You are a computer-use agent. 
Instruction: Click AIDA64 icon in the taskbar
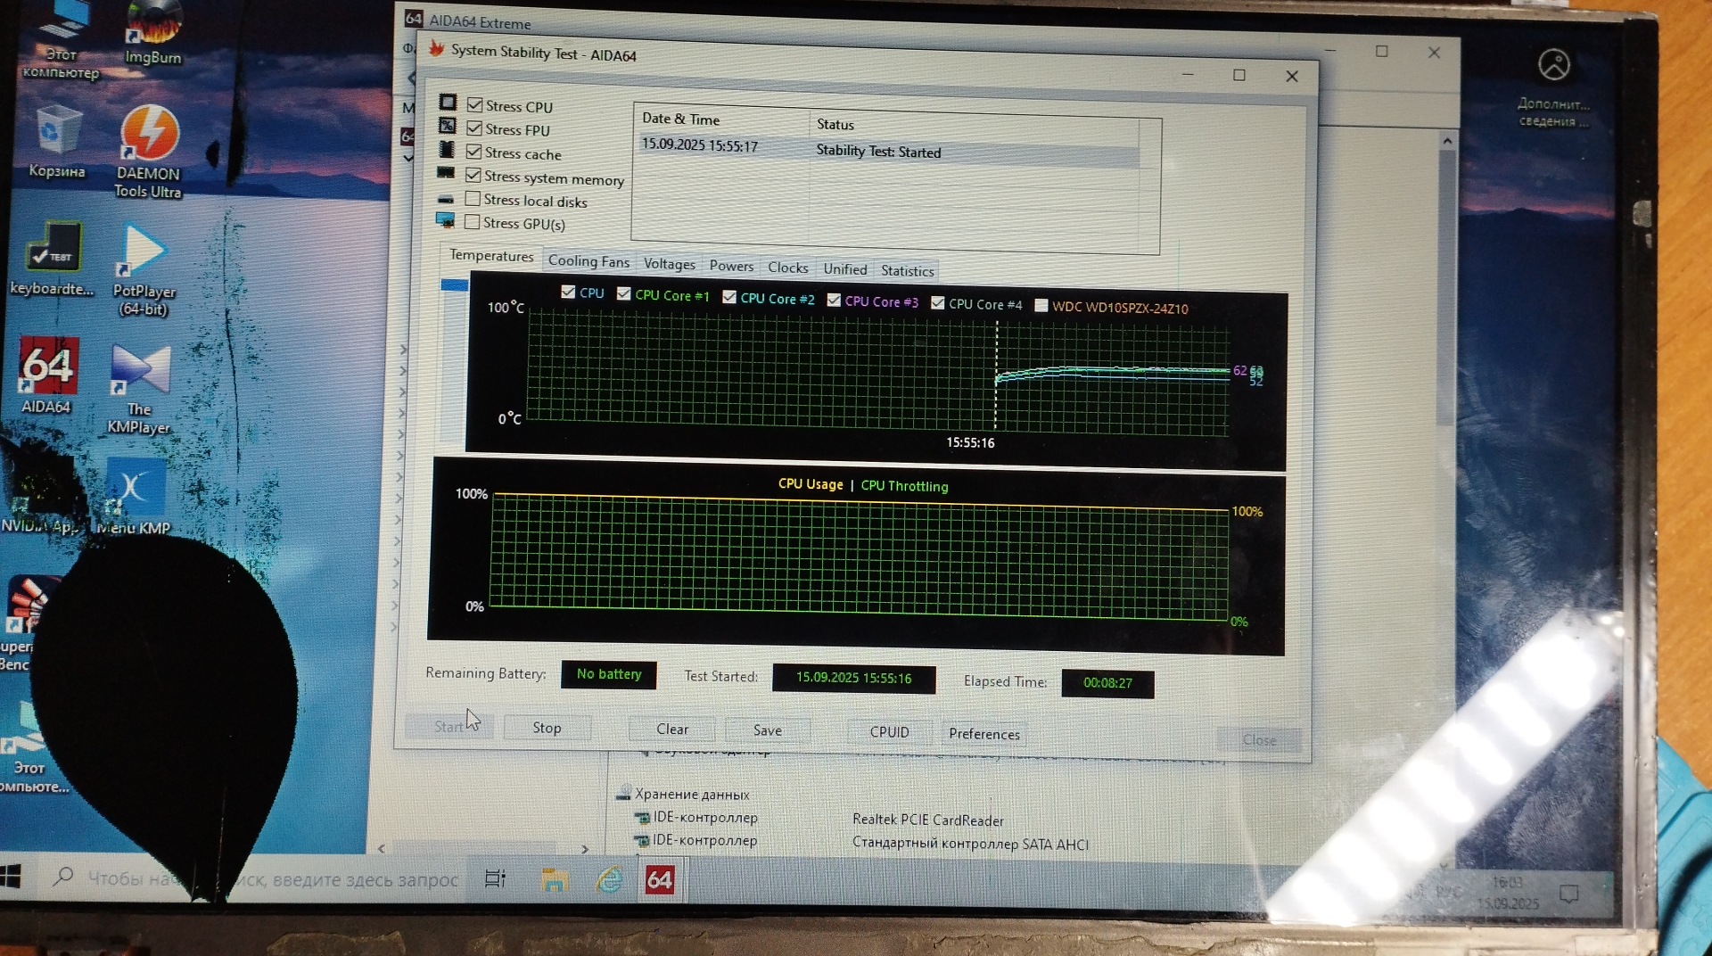click(x=659, y=880)
